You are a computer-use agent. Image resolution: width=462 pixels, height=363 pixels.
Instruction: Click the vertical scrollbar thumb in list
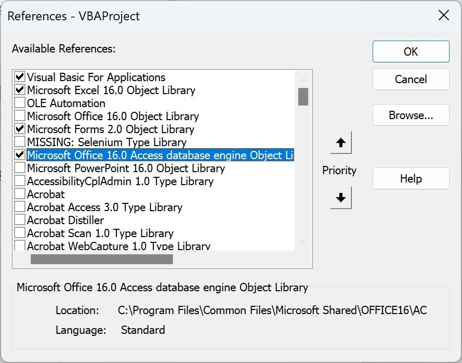[303, 96]
